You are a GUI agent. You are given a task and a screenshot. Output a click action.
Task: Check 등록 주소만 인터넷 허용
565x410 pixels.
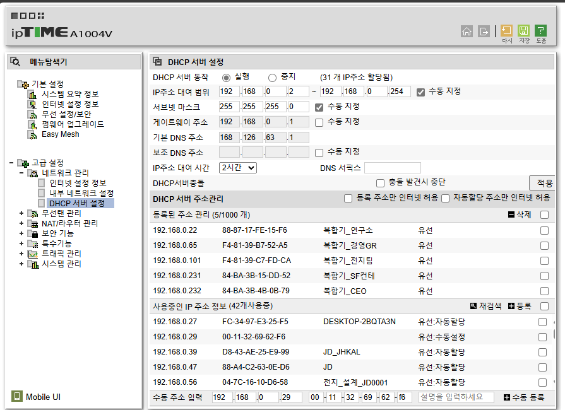pyautogui.click(x=348, y=198)
